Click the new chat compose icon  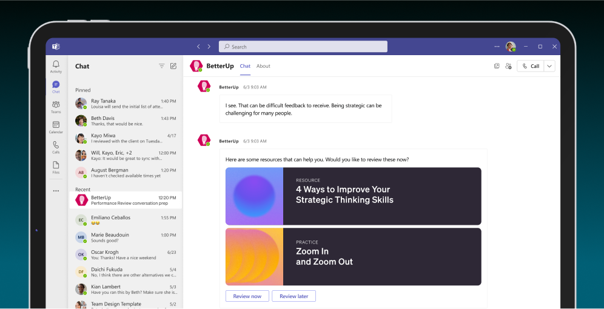173,66
